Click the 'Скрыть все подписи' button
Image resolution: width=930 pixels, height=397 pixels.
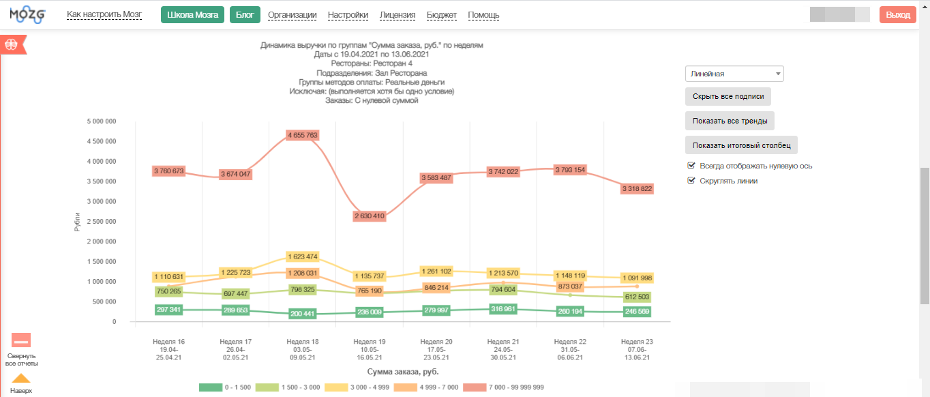727,97
